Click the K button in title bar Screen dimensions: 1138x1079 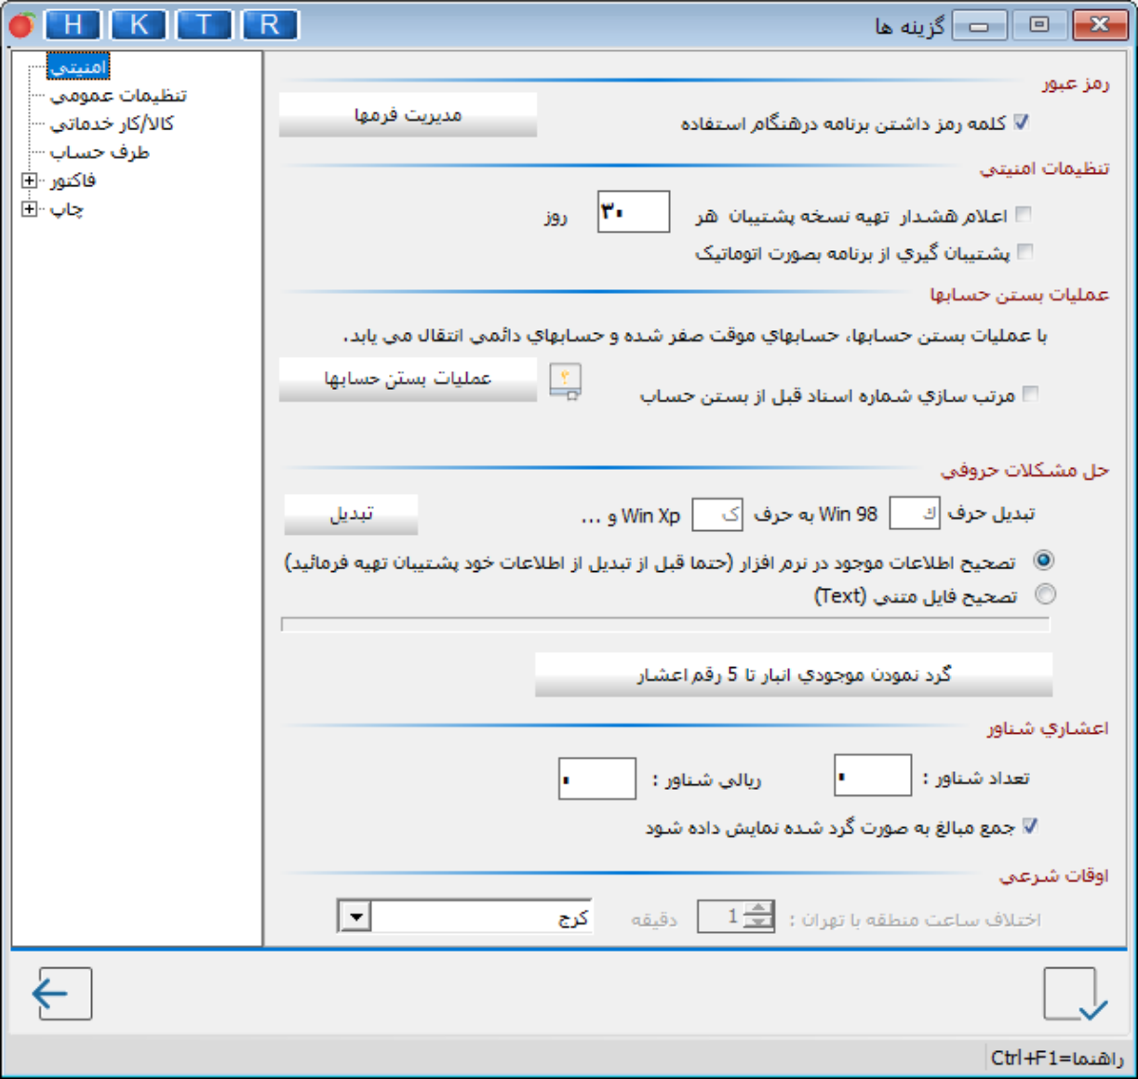[139, 25]
